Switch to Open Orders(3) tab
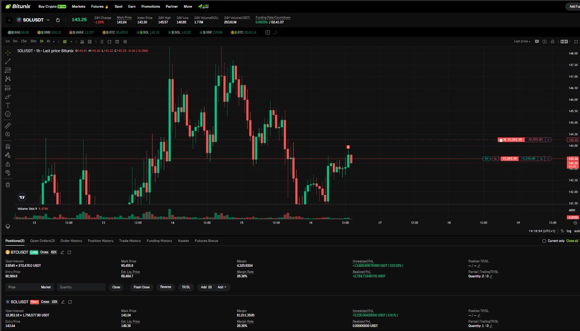The height and width of the screenshot is (331, 580). click(42, 241)
